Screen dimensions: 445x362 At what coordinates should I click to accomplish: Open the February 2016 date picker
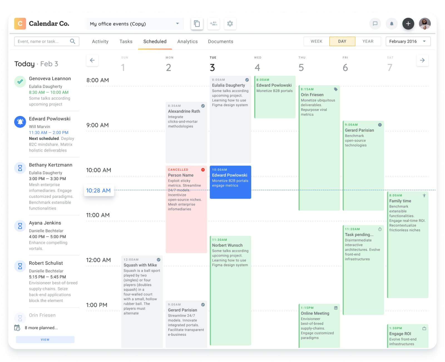(408, 41)
